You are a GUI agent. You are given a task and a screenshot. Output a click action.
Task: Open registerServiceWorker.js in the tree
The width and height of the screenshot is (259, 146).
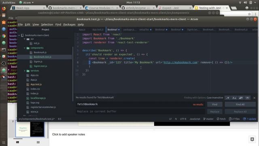click(x=43, y=107)
